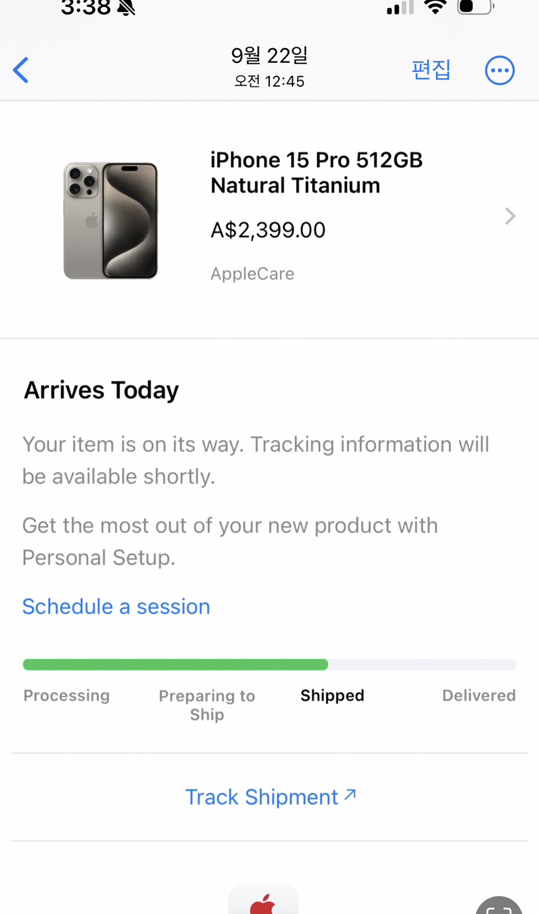The width and height of the screenshot is (539, 914).
Task: Tap the iPhone 15 Pro product image
Action: click(x=111, y=220)
